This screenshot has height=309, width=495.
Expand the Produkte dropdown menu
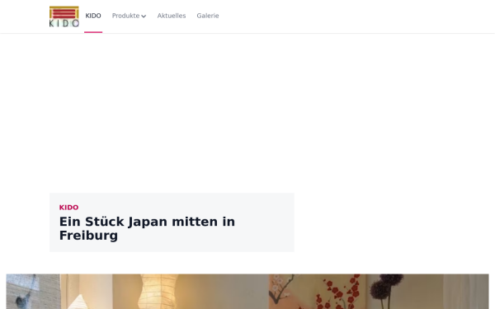click(129, 16)
